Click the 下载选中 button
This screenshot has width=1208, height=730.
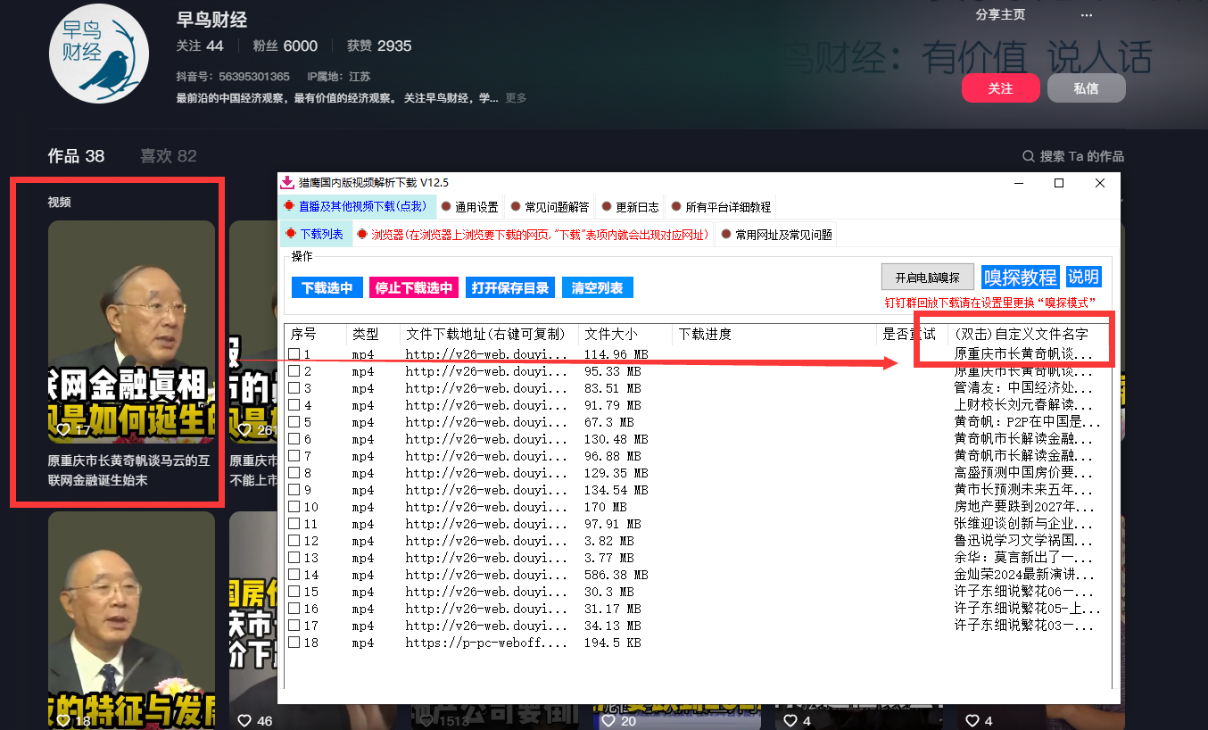[x=327, y=288]
